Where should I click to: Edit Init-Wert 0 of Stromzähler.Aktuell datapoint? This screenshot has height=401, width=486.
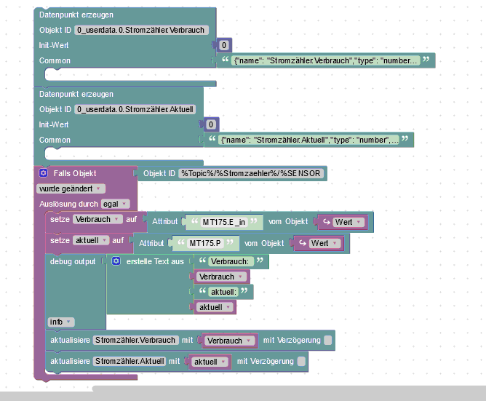(211, 124)
